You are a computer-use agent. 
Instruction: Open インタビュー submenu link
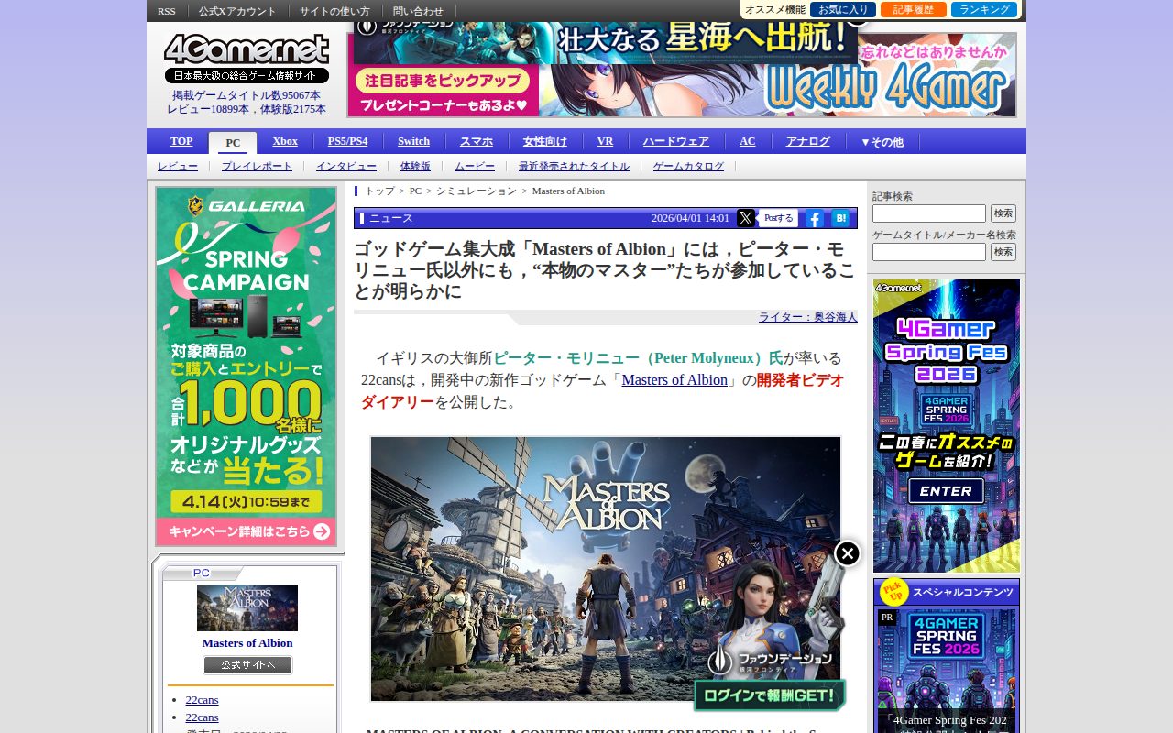pos(346,166)
